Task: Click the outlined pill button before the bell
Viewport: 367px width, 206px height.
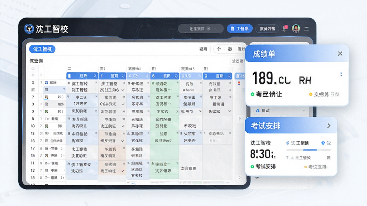Action: (267, 29)
